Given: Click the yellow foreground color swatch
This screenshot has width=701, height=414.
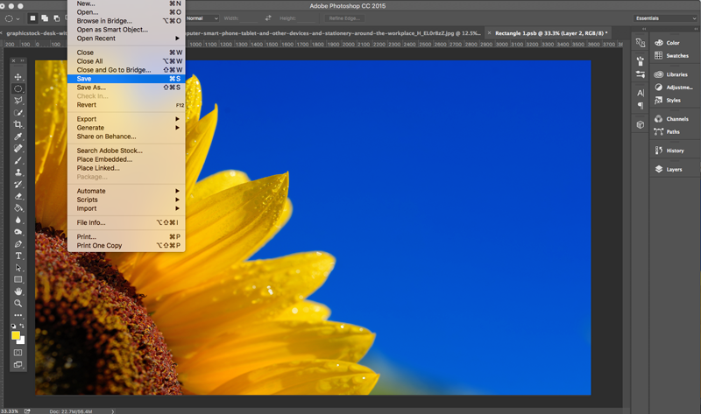Looking at the screenshot, I should [16, 335].
